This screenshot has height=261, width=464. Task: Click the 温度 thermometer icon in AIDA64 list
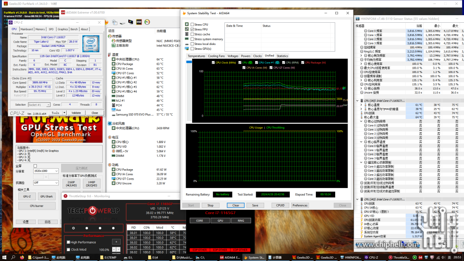click(x=109, y=55)
